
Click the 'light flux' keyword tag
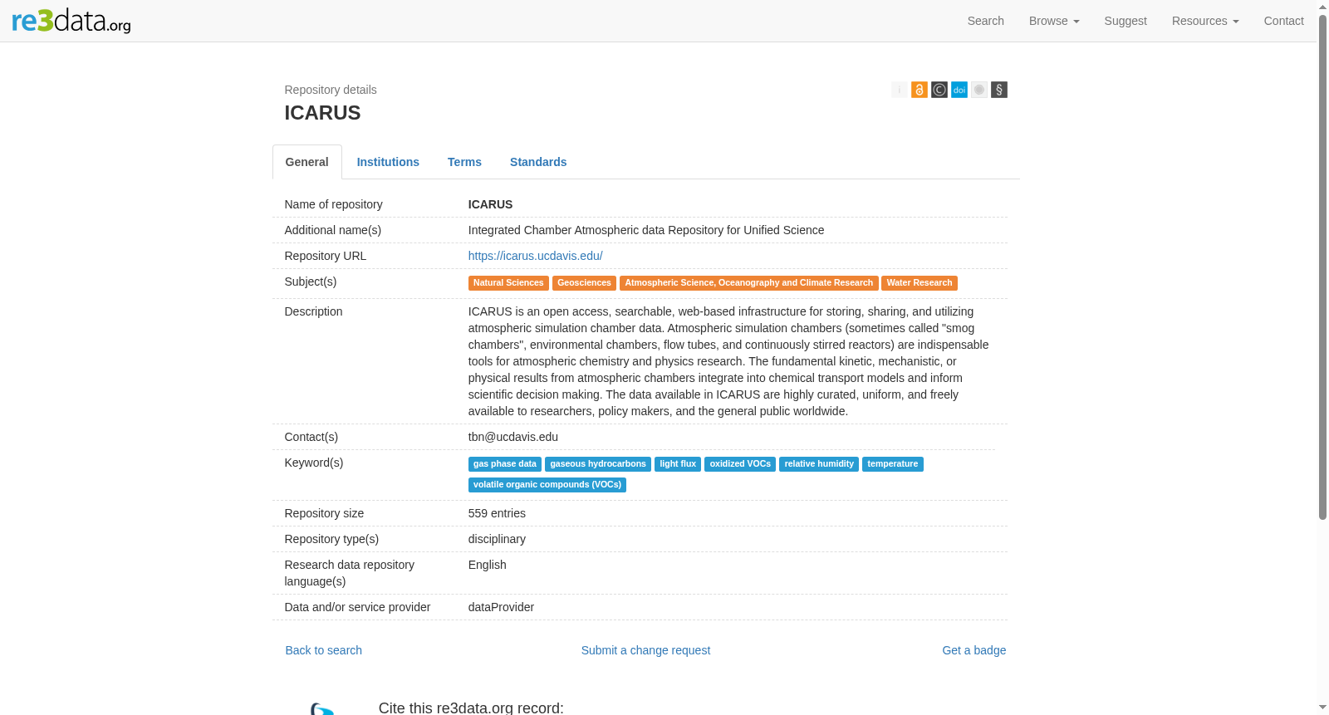pos(678,464)
